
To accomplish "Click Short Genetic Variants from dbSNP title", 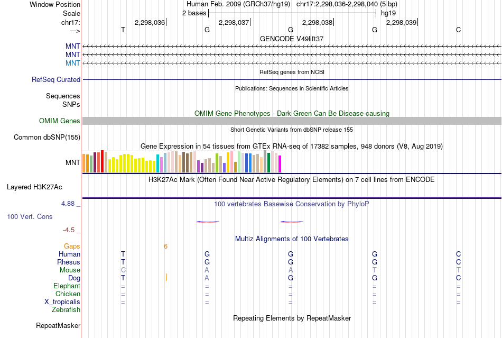I will tap(292, 130).
